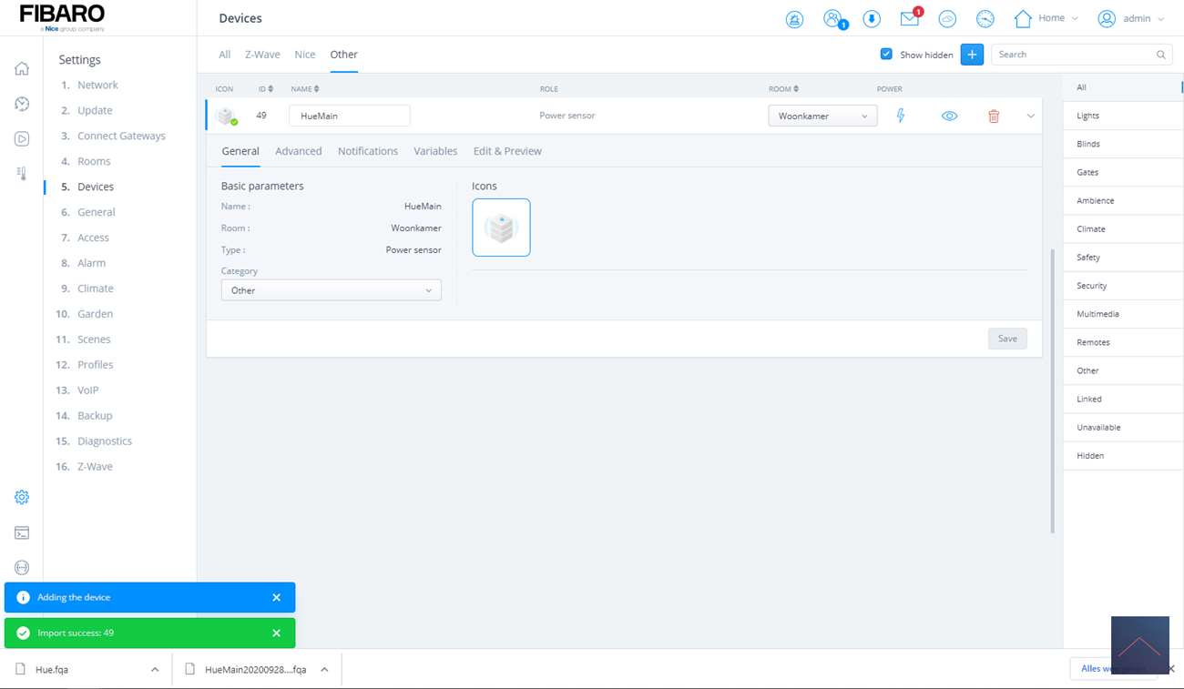Open the settings gear icon in sidebar
Image resolution: width=1184 pixels, height=689 pixels.
(x=22, y=497)
